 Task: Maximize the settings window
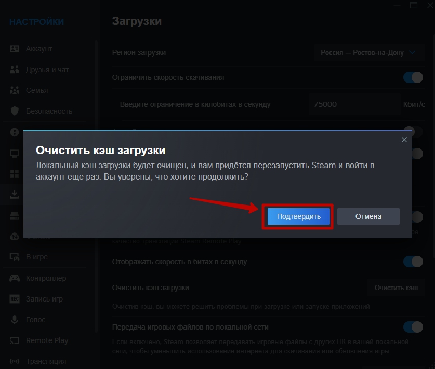pos(413,5)
